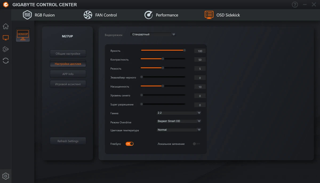
Task: Click the Контрастность value field
Action: click(x=200, y=59)
